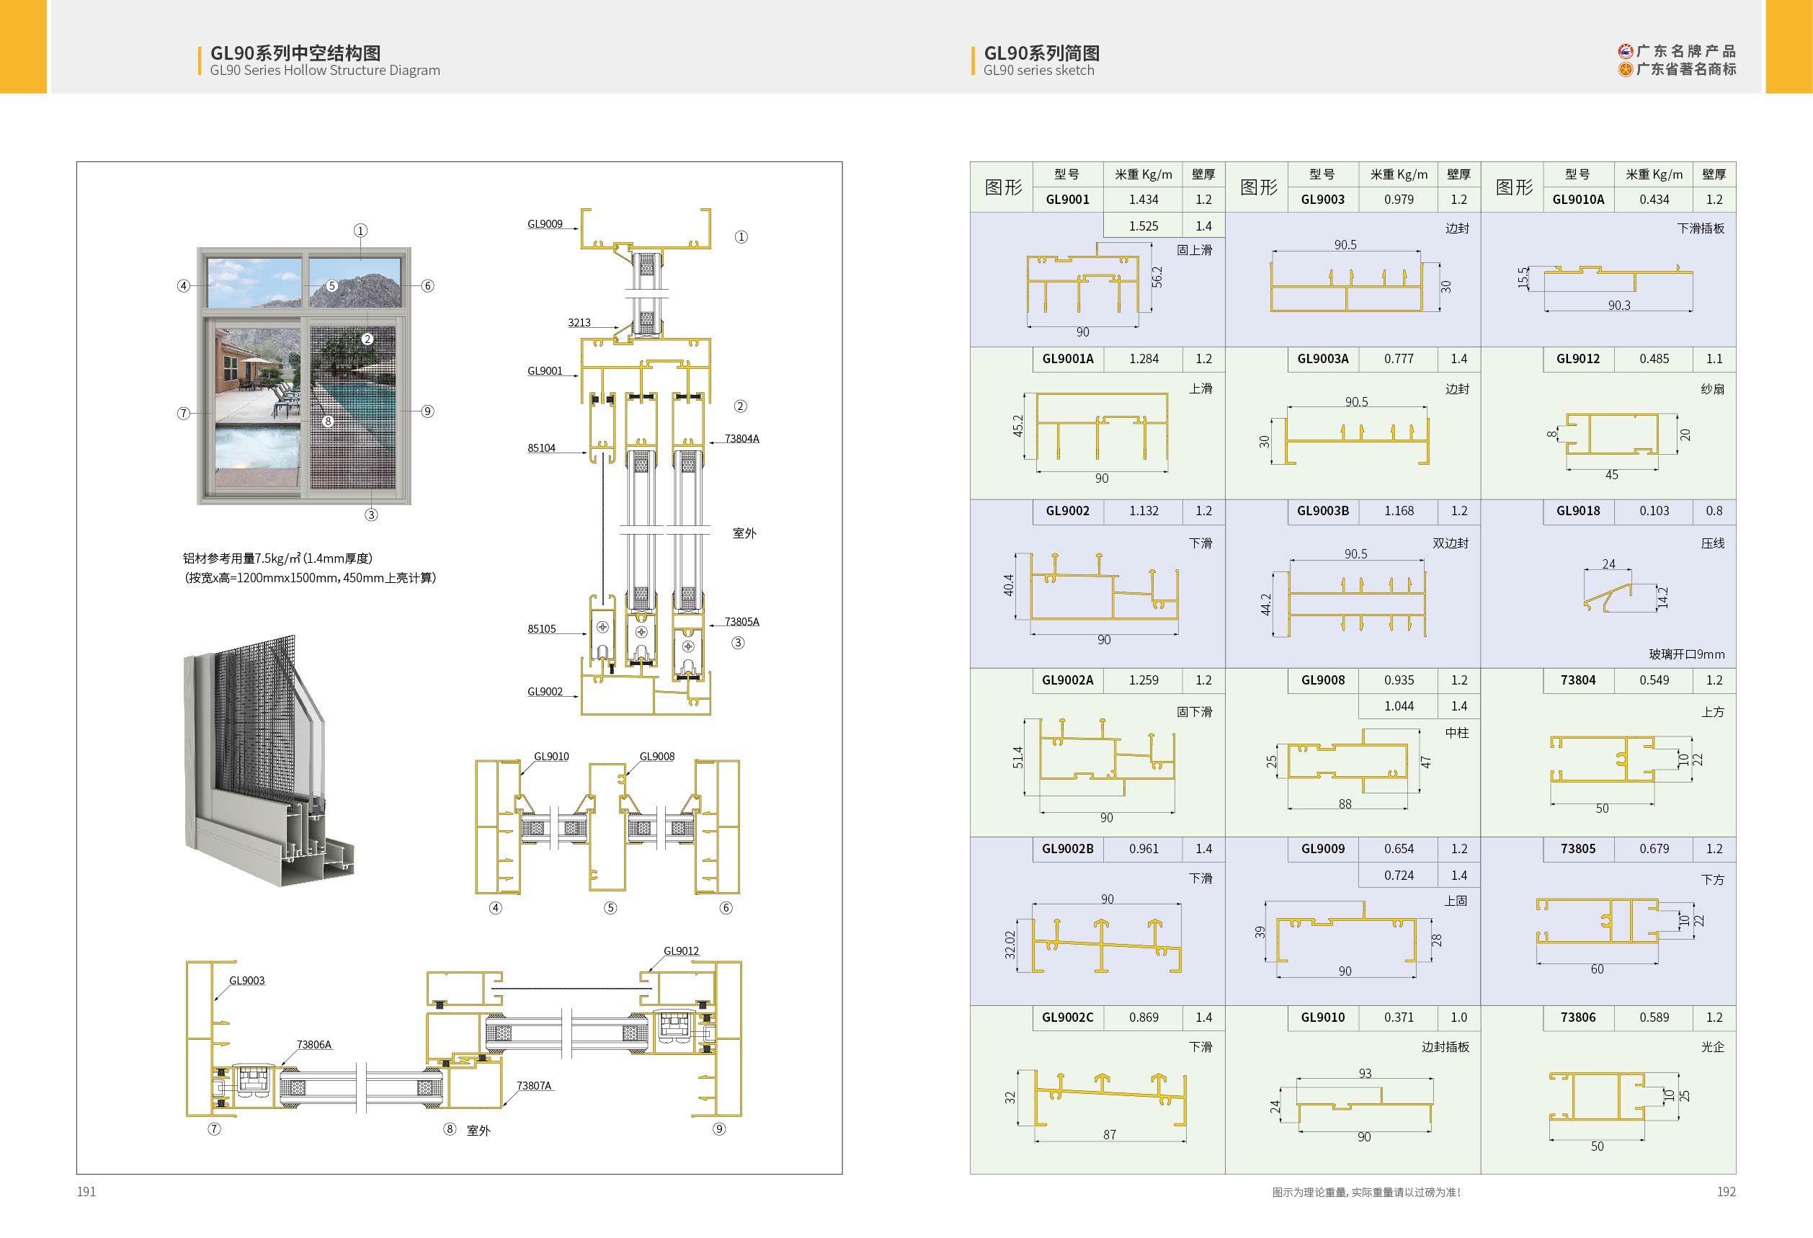Click the 85104 label in the section diagram
Screen dimensions: 1813x1238
(541, 447)
